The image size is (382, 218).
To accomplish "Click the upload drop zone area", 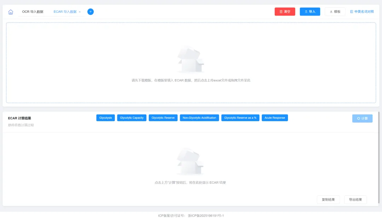I will click(x=191, y=63).
